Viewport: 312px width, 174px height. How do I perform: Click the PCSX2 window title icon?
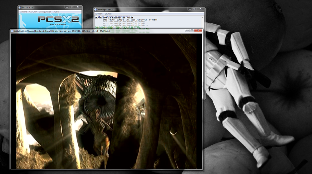(20, 7)
